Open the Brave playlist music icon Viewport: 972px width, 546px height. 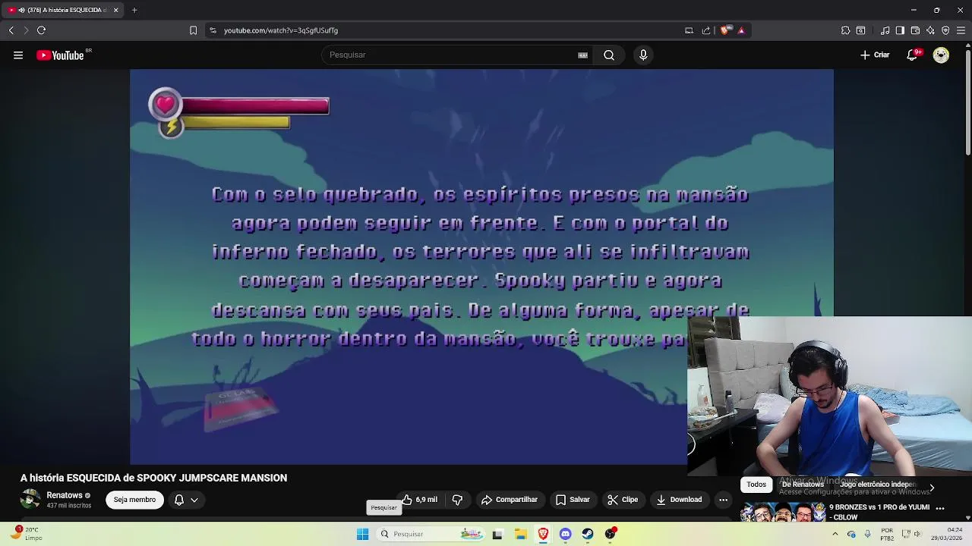coord(885,30)
